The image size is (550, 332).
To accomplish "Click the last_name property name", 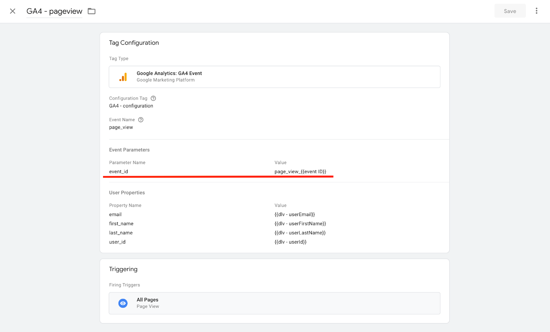I will 121,232.
